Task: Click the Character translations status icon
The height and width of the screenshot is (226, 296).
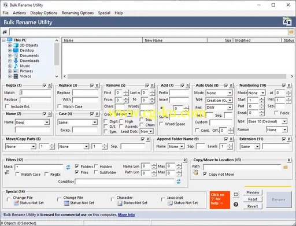Action: [120, 203]
